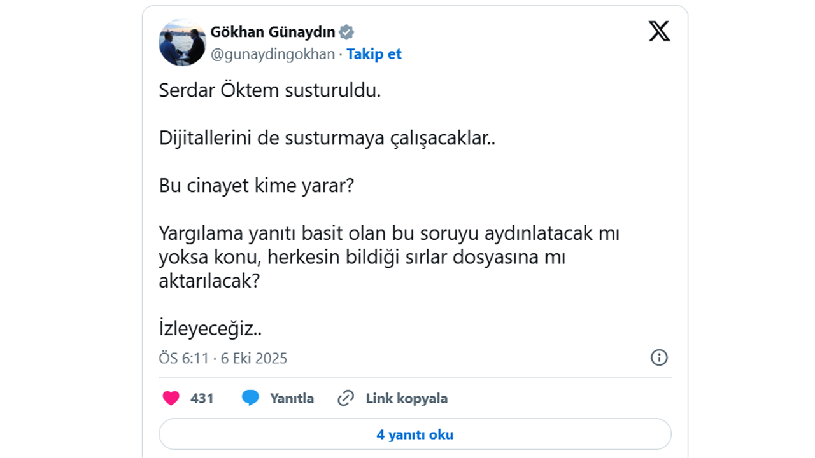
Task: Click the line starting with "Dijitallerini de susturmaya"
Action: (327, 139)
